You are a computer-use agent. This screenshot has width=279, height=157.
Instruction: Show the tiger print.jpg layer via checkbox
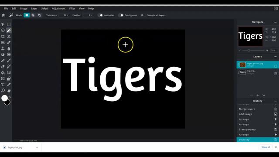[276, 66]
